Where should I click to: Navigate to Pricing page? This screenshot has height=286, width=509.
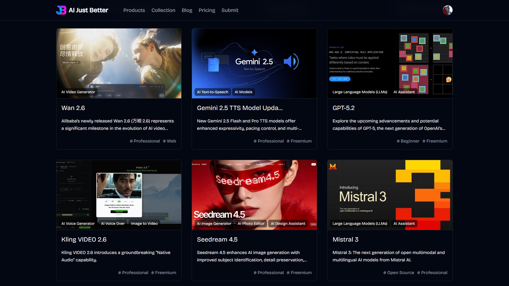click(207, 10)
